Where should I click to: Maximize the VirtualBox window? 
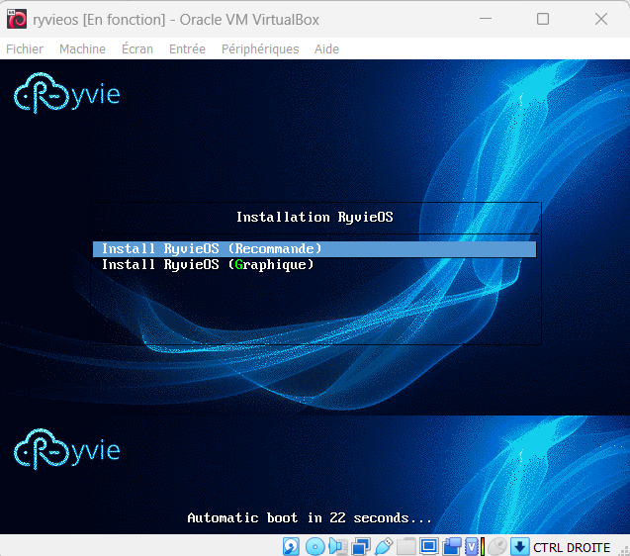pos(543,19)
